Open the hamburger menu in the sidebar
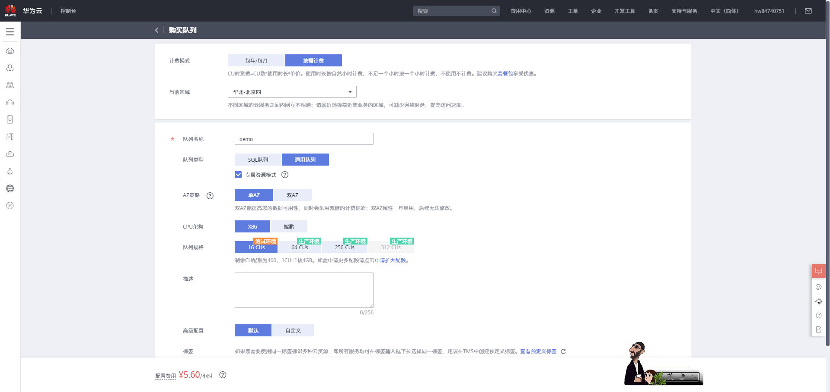 pyautogui.click(x=10, y=32)
